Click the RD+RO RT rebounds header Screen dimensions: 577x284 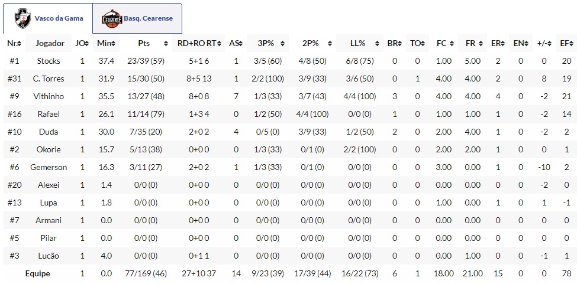(x=199, y=44)
